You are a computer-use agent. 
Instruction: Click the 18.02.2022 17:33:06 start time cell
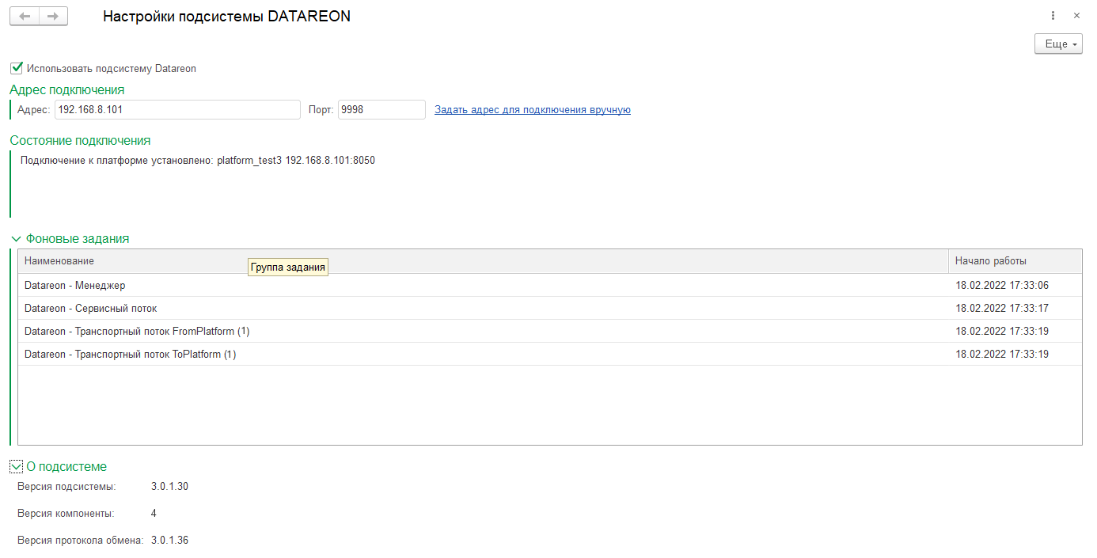[x=1001, y=286]
